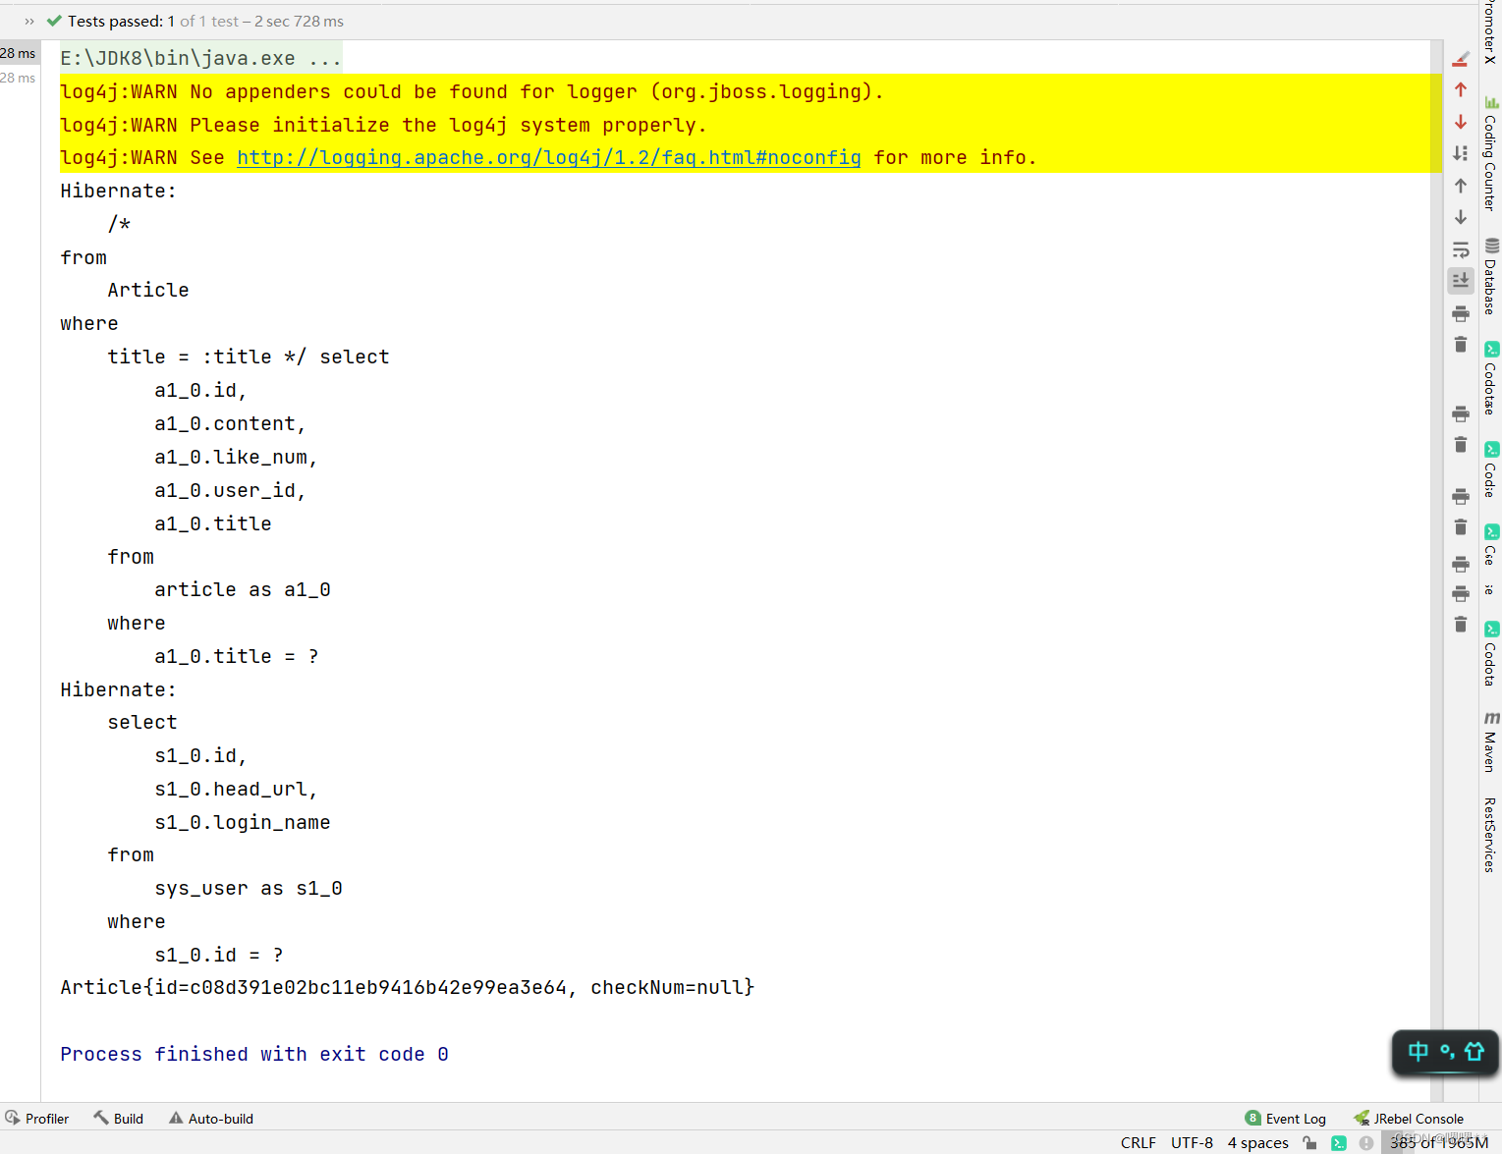This screenshot has height=1154, width=1502.
Task: Click the 'sys_user as s1_0' line
Action: [249, 889]
